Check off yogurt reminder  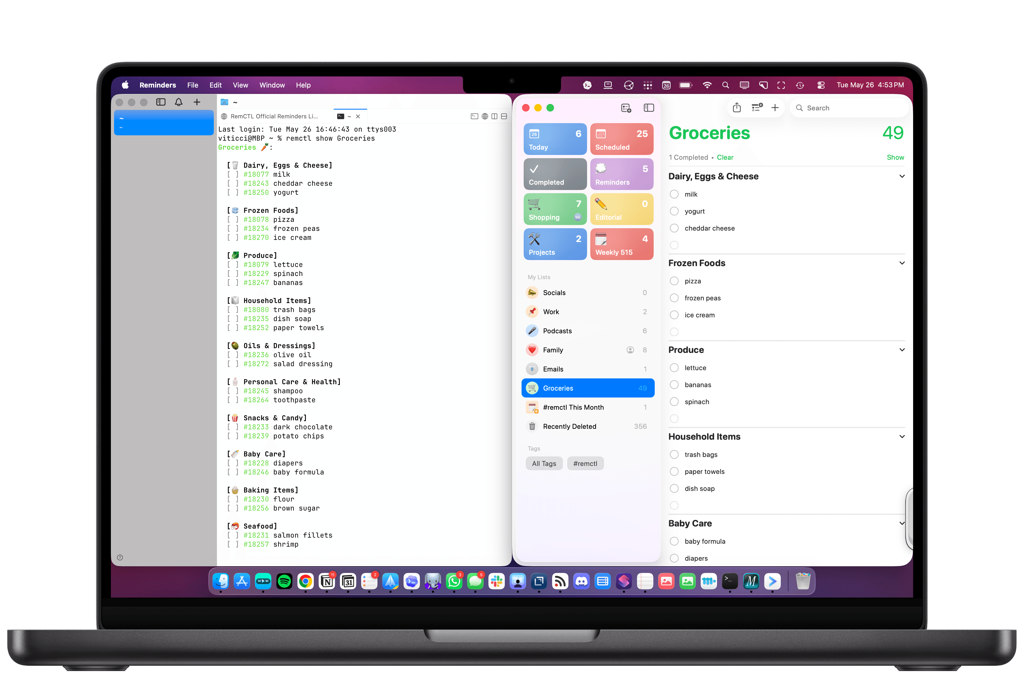point(674,211)
